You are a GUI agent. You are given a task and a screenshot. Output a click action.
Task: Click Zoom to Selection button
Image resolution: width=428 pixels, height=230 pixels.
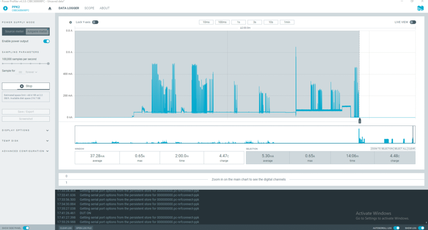382,149
